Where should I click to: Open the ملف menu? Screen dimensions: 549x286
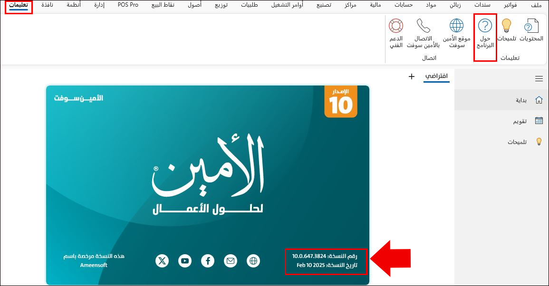pyautogui.click(x=536, y=5)
